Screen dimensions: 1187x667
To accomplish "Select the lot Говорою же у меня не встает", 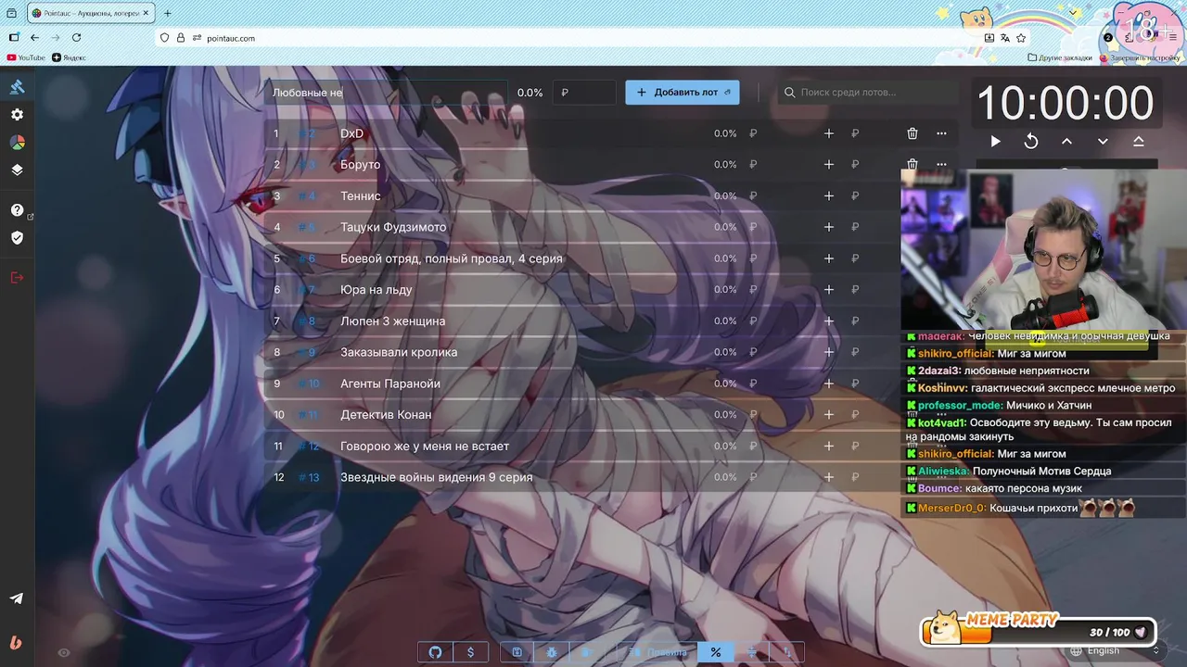I will tap(425, 447).
